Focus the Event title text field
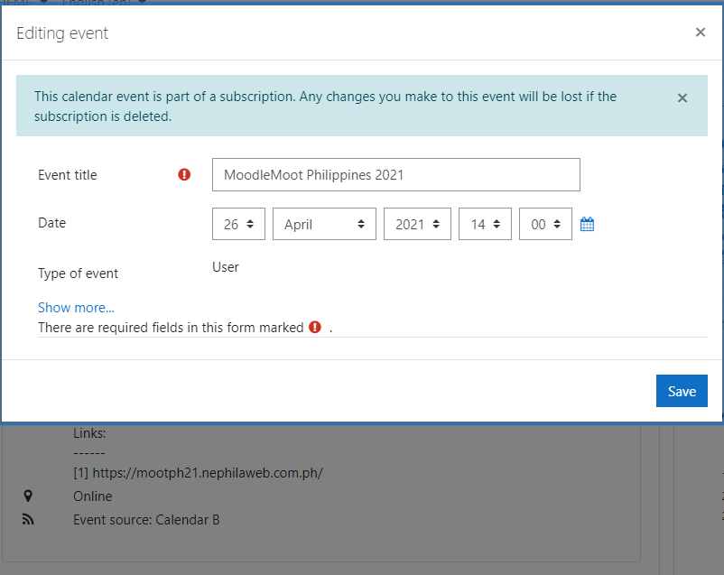 tap(396, 174)
